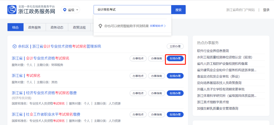Select the 政策法规 tab

pyautogui.click(x=79, y=27)
